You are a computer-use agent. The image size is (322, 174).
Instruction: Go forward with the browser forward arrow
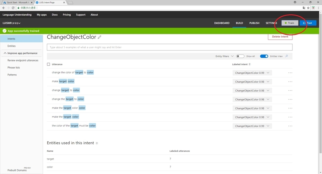(x=8, y=8)
